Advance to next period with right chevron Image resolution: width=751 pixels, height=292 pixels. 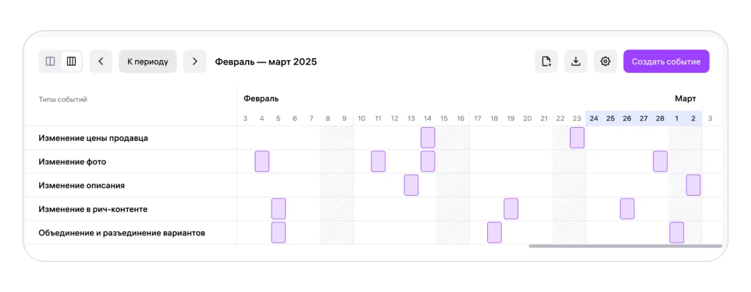pos(195,61)
